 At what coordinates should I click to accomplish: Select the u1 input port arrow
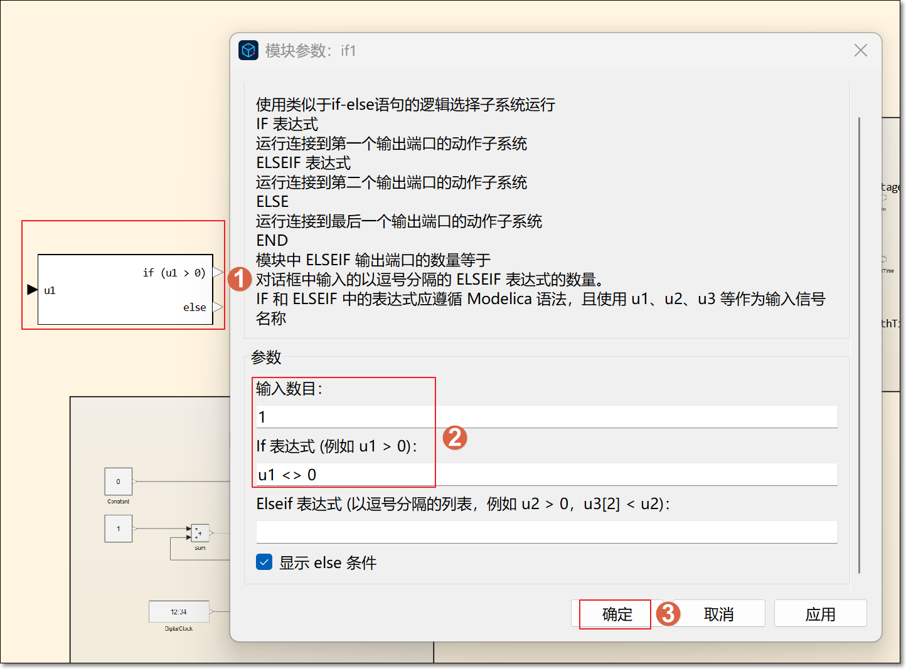pos(32,289)
